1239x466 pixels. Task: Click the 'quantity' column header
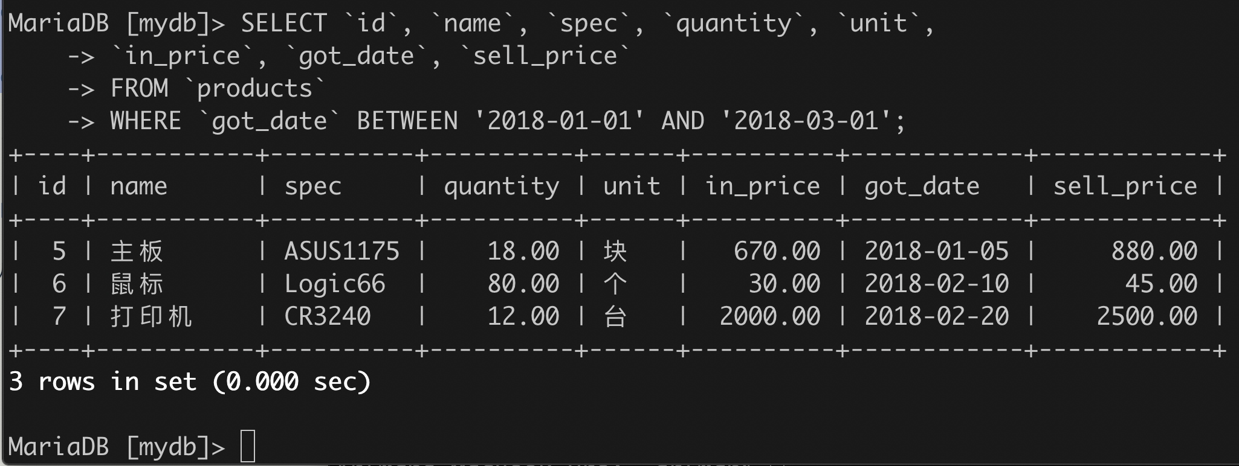coord(501,186)
